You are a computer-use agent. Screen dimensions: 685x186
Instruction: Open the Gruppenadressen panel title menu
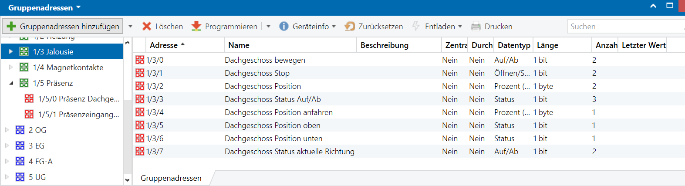pos(78,7)
